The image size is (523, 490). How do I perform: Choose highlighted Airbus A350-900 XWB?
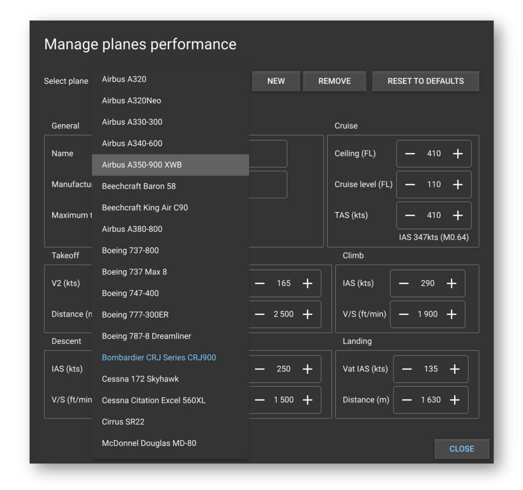coord(171,165)
